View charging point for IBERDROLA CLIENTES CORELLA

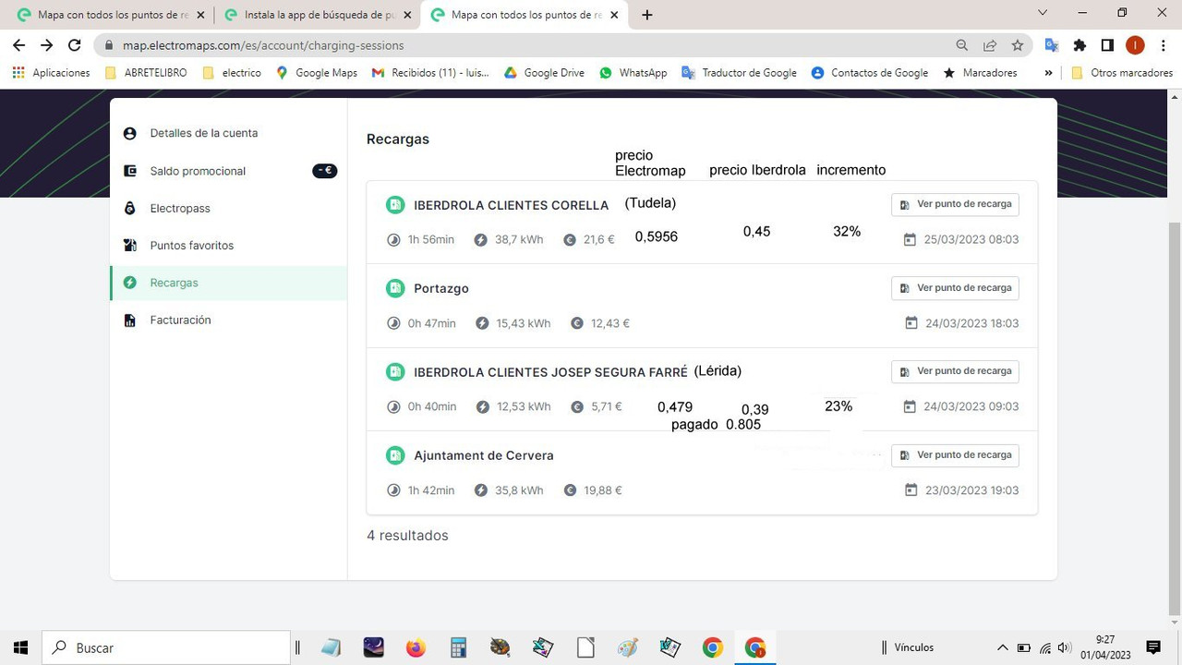coord(955,204)
